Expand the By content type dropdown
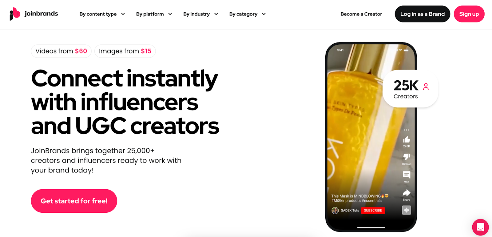492x237 pixels. point(102,14)
